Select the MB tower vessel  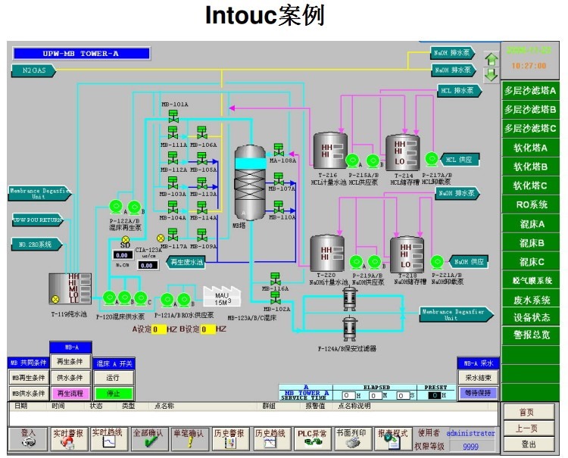[x=251, y=182]
